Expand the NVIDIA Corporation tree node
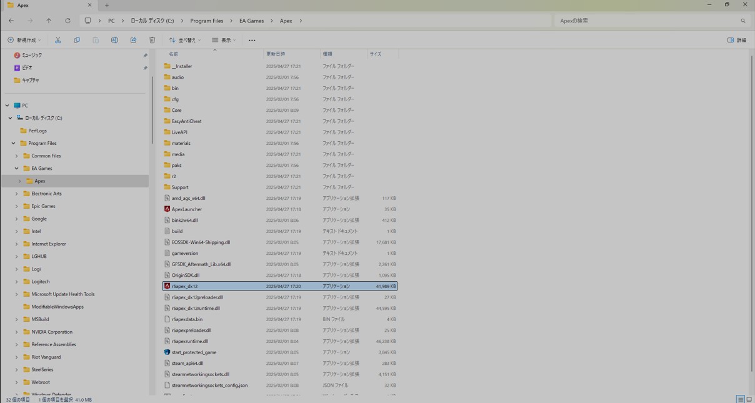Image resolution: width=755 pixels, height=403 pixels. click(16, 332)
